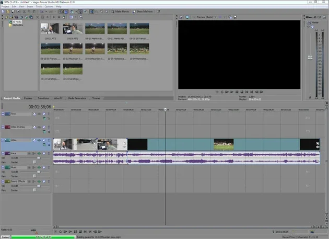329x239 pixels.
Task: Minimize the Video track using its collapse icon
Action: coord(3,140)
